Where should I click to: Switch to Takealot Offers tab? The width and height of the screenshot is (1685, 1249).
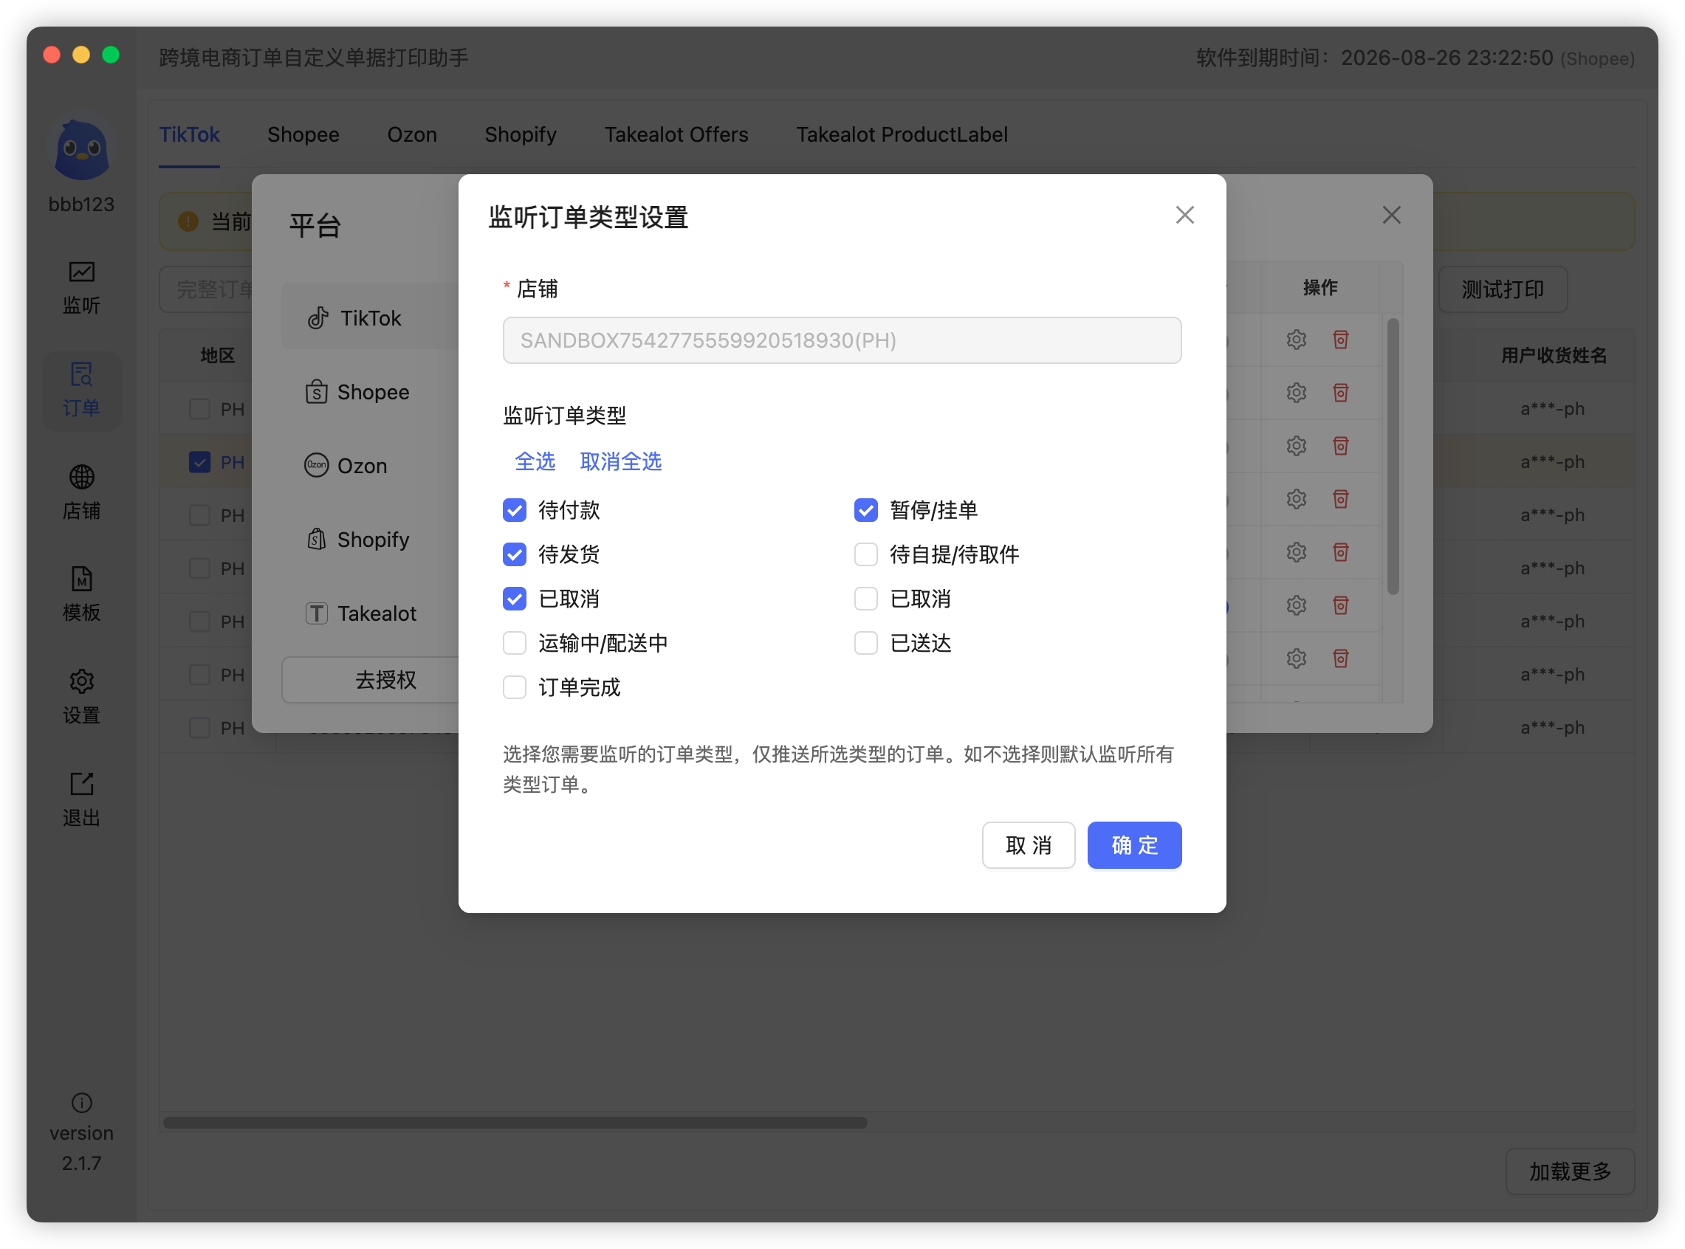[x=676, y=134]
